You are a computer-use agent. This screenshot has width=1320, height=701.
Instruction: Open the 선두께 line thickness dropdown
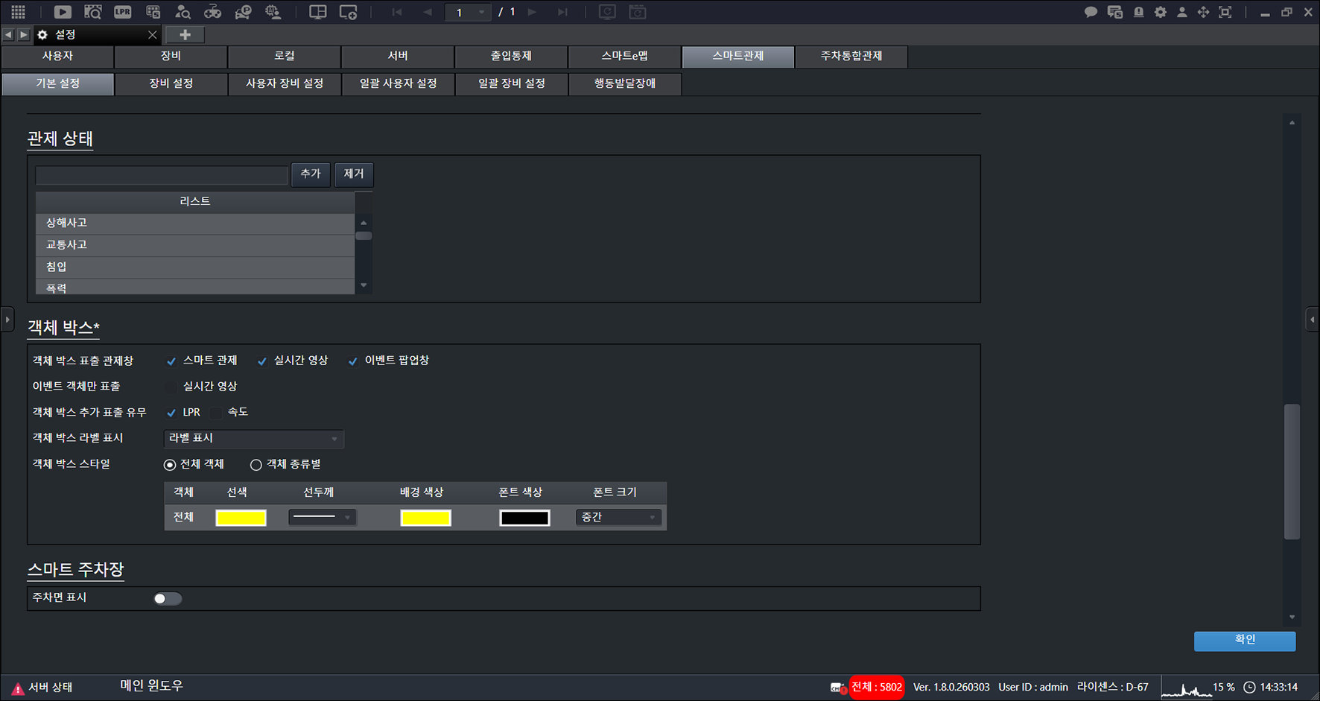323,517
